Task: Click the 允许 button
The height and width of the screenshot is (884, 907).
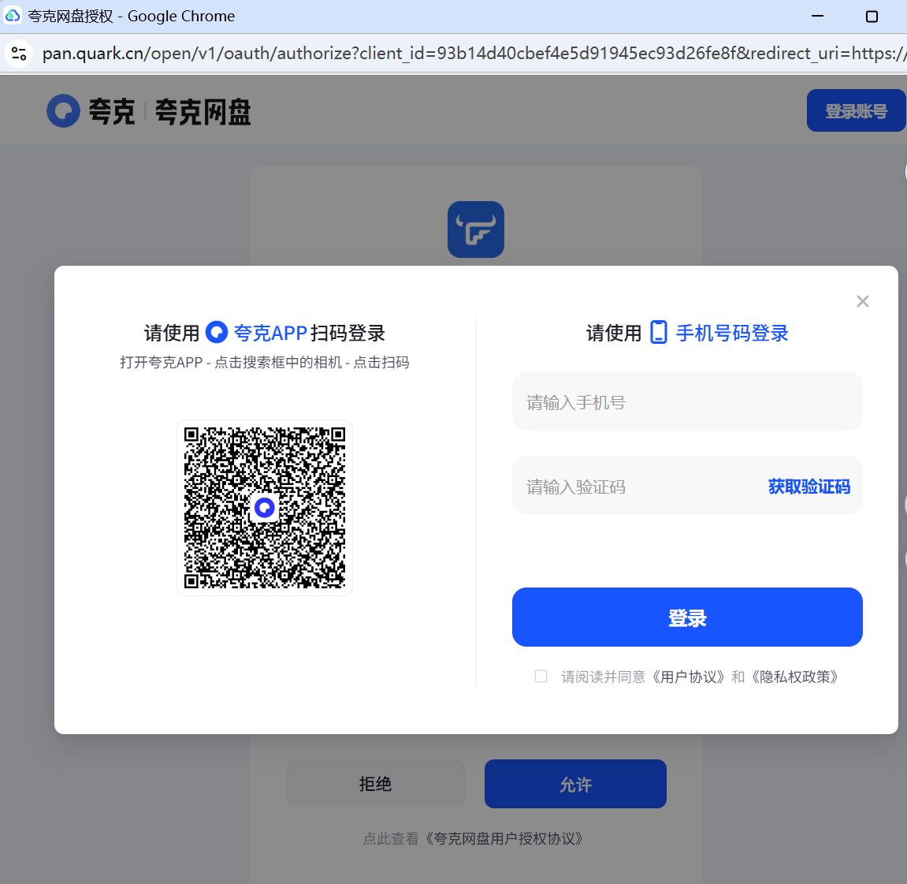Action: click(575, 784)
